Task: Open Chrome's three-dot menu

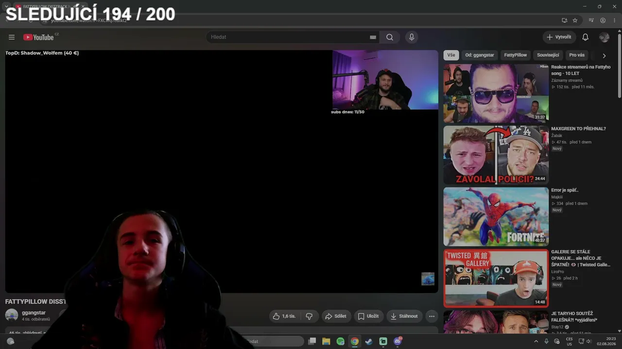Action: (615, 20)
